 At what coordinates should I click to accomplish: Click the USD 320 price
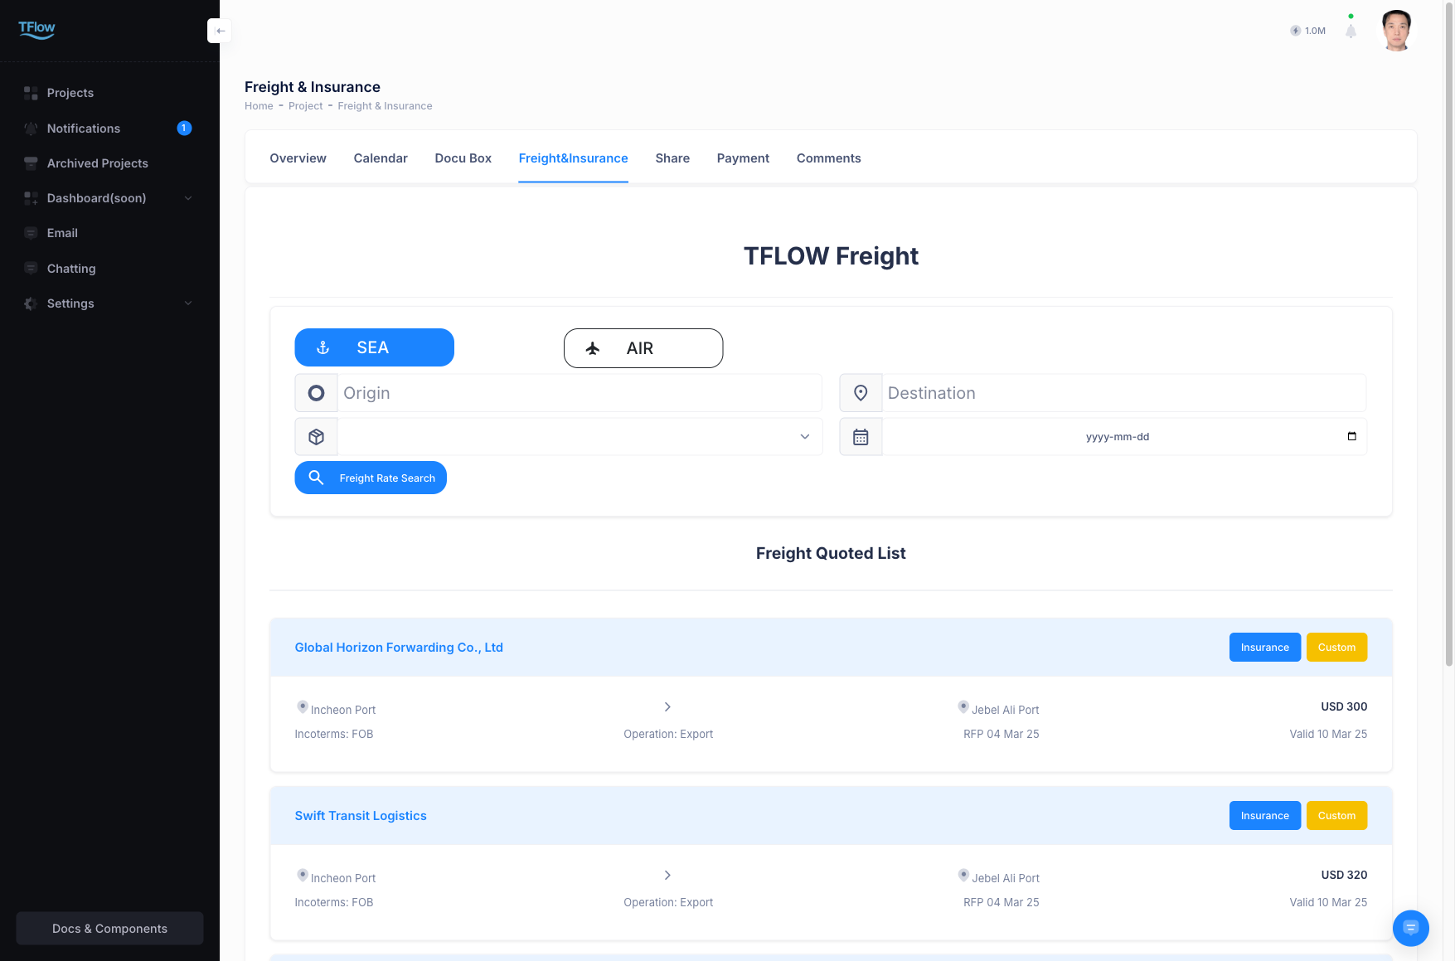1344,875
